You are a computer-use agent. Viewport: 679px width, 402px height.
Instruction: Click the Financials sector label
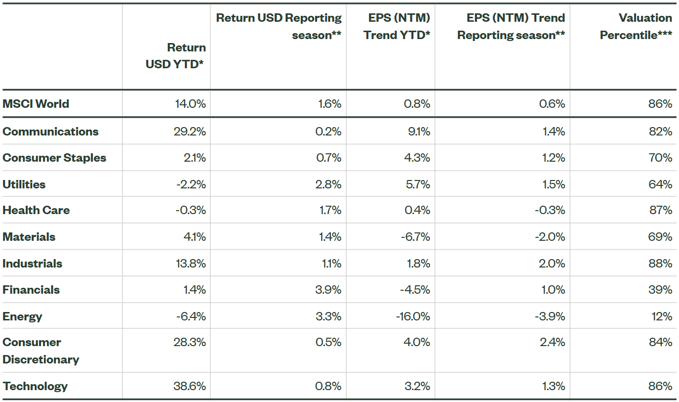pos(31,290)
